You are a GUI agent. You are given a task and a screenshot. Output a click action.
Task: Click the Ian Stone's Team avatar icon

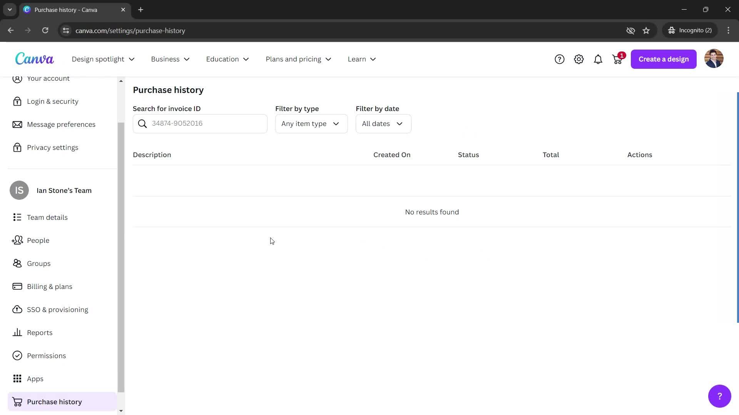(19, 191)
